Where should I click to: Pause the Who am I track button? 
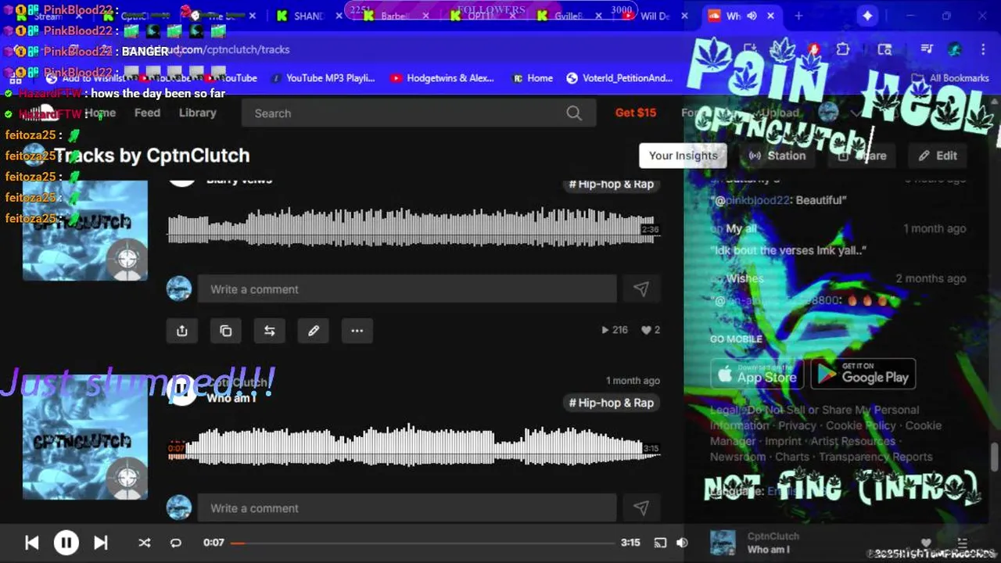[x=182, y=389]
